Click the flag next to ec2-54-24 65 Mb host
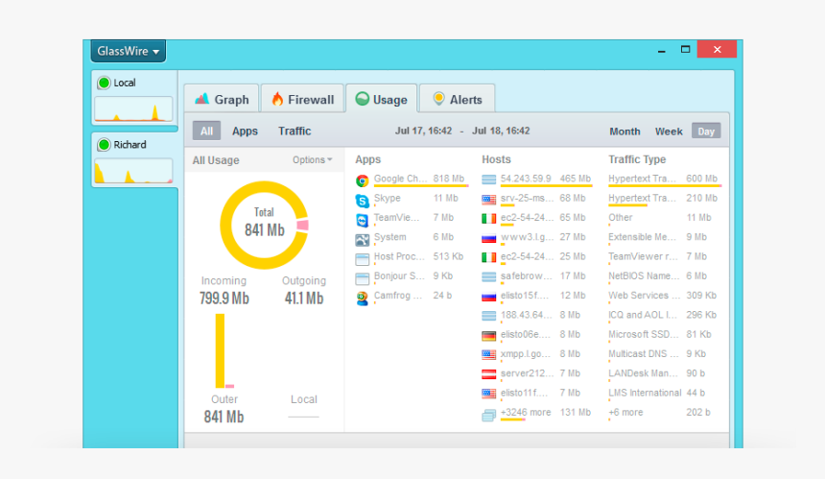 click(x=489, y=219)
